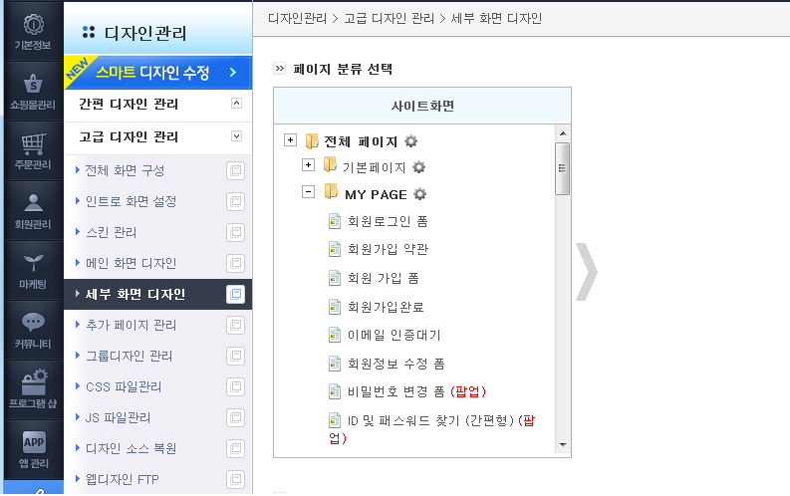Open the 메인 화면 디자인 menu item
The height and width of the screenshot is (496, 790).
131,263
